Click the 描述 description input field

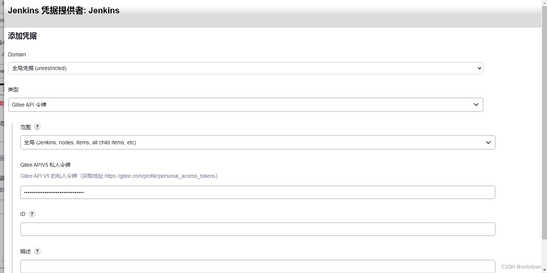(258, 266)
